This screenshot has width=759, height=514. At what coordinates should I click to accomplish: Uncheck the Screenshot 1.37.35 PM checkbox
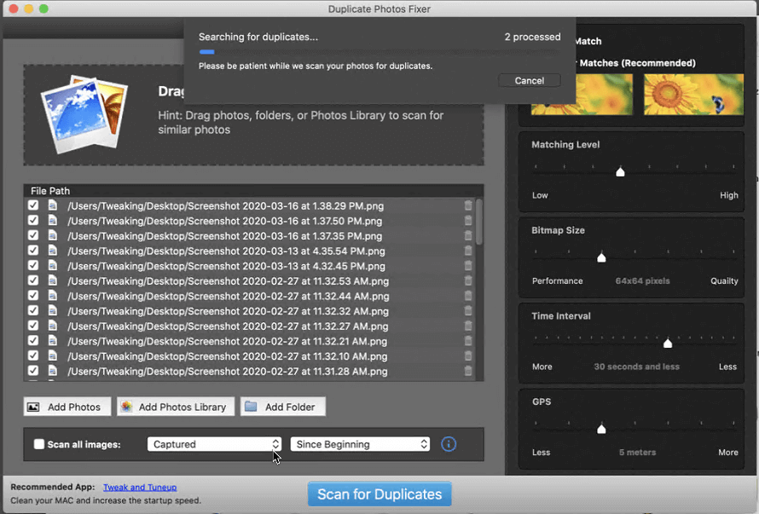[x=33, y=236]
